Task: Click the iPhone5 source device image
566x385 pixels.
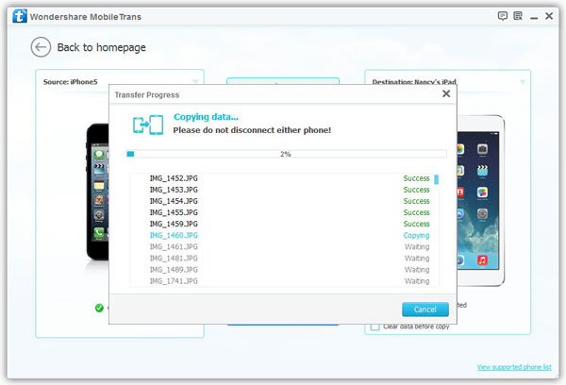Action: [x=97, y=192]
